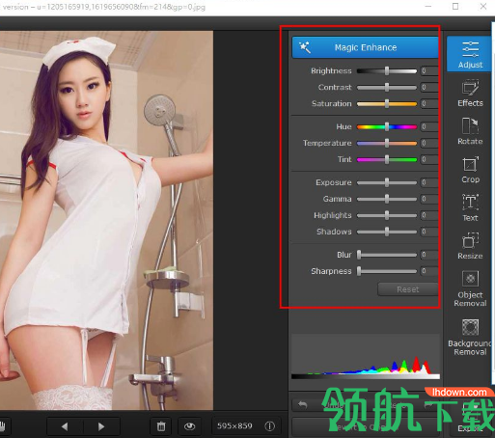This screenshot has height=438, width=495.
Task: Click the Shadows value field
Action: click(429, 232)
